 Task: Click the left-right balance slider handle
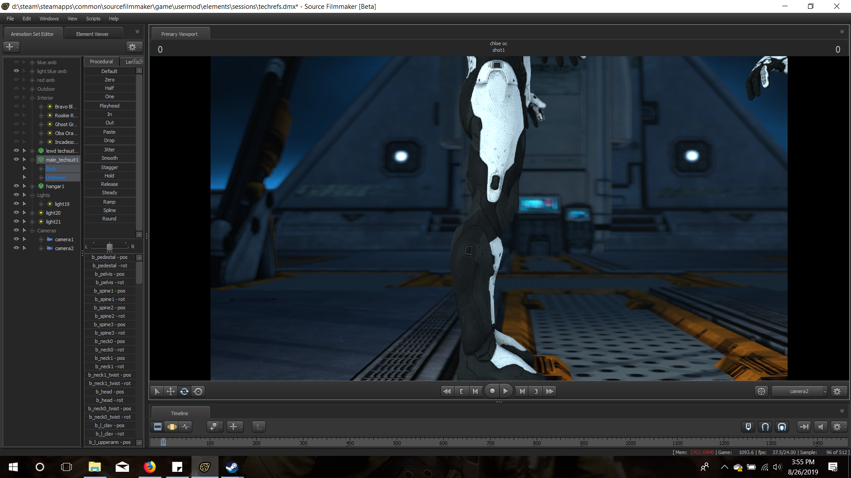click(109, 247)
